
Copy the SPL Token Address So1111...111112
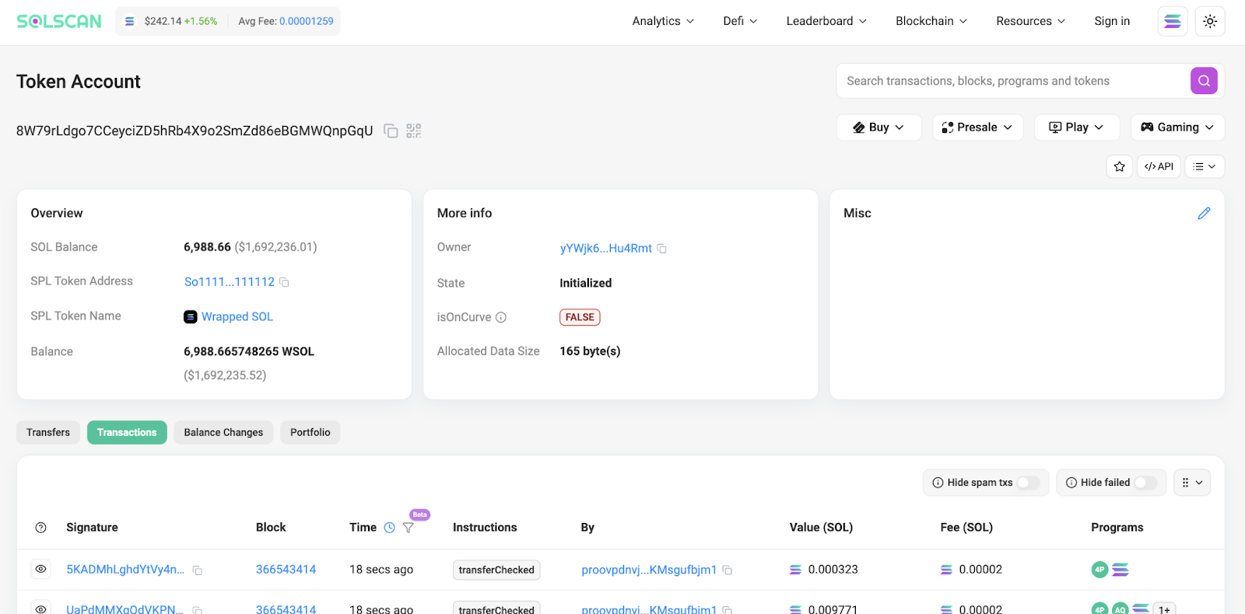click(284, 282)
